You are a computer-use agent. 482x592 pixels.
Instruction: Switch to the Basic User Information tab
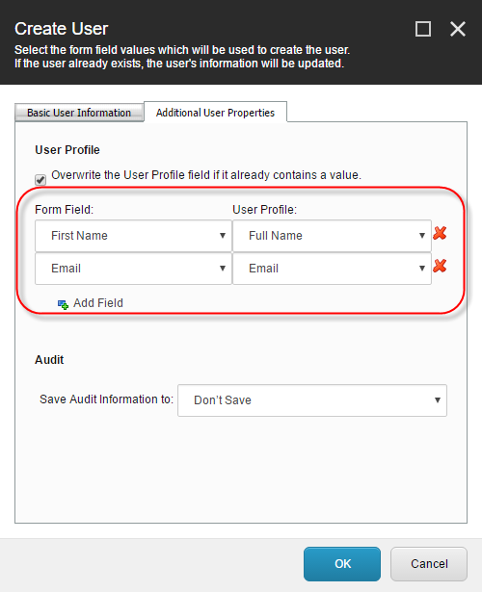[79, 113]
